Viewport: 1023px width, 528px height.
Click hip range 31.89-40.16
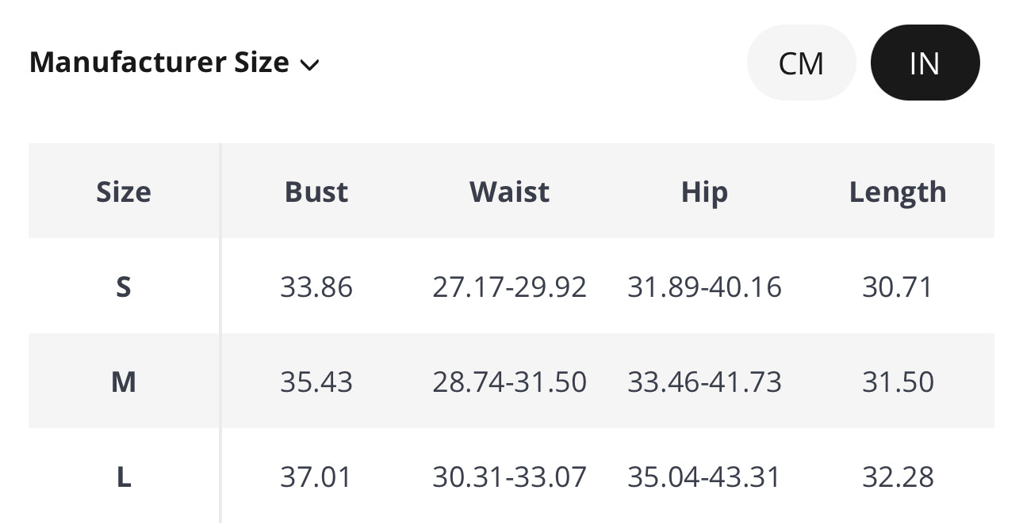[x=704, y=287]
